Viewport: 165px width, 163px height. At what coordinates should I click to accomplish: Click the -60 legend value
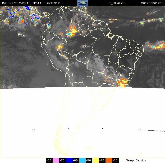coord(75,160)
